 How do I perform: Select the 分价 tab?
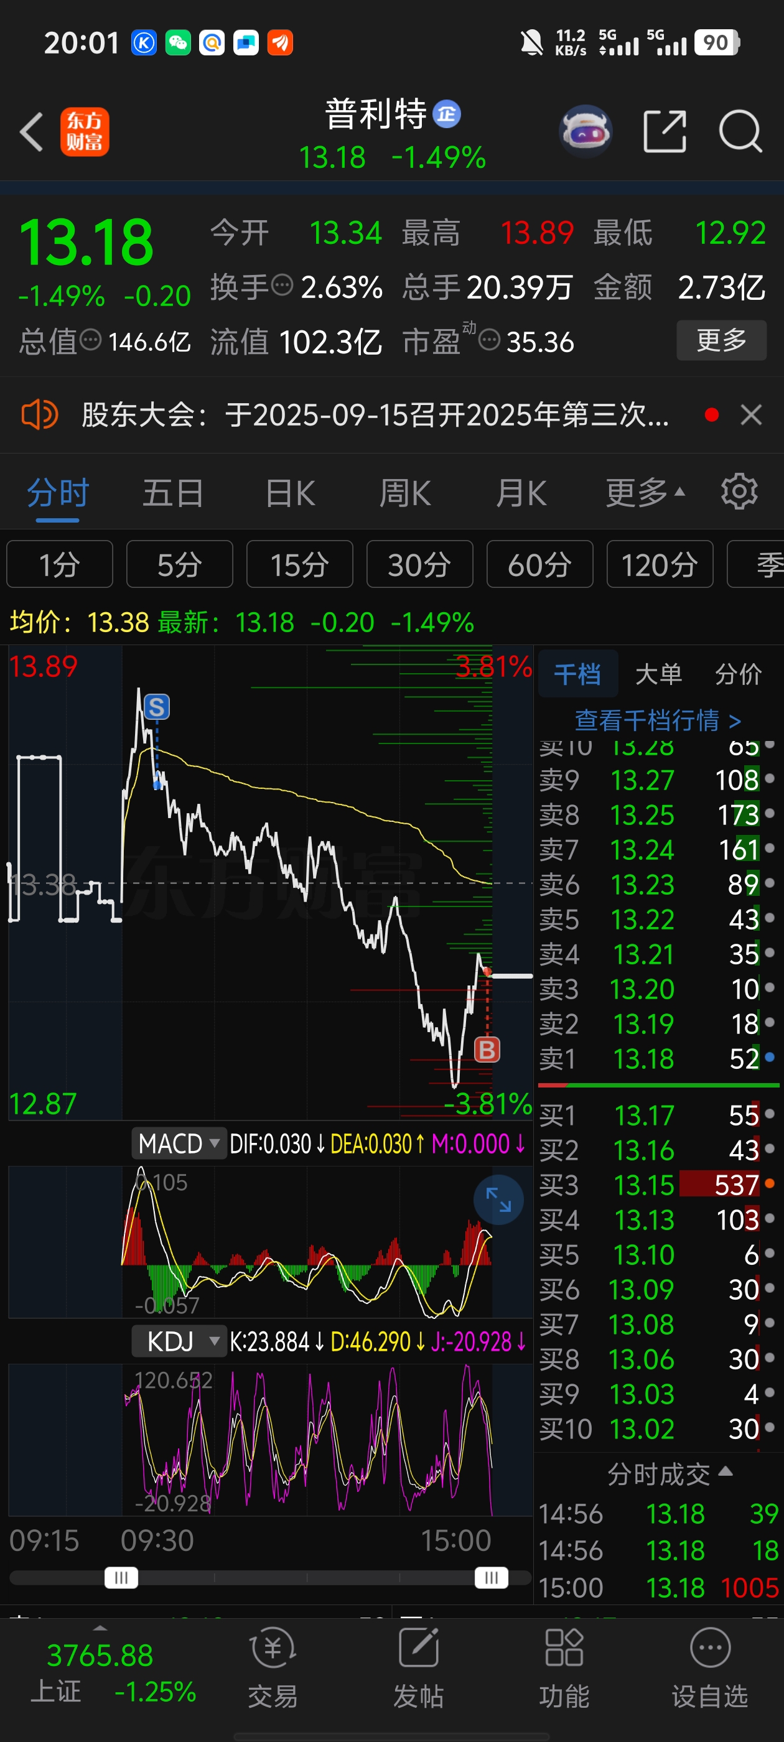pos(739,674)
